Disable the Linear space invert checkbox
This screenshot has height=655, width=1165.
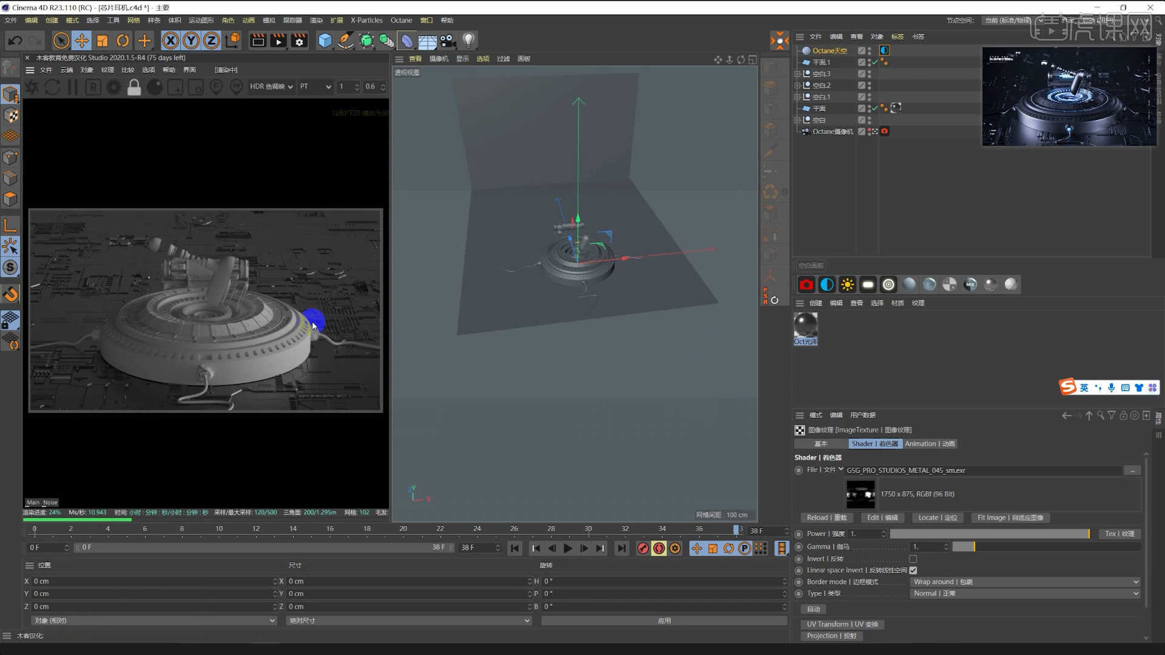click(x=914, y=570)
